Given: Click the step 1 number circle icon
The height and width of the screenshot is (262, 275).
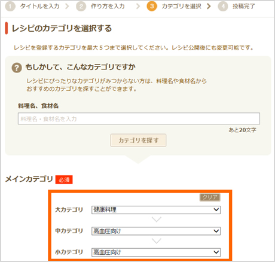Looking at the screenshot, I should point(10,7).
